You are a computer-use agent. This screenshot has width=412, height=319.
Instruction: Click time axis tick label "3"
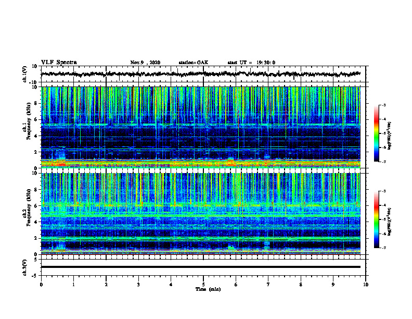138,285
